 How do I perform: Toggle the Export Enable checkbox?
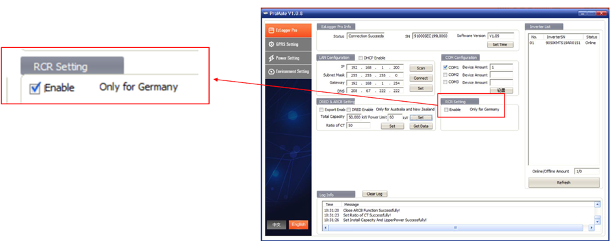point(321,110)
